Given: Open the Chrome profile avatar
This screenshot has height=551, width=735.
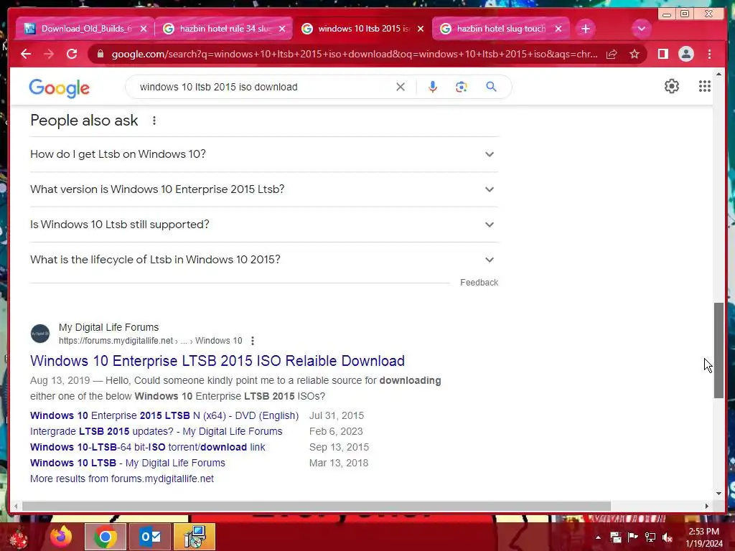Looking at the screenshot, I should point(685,54).
